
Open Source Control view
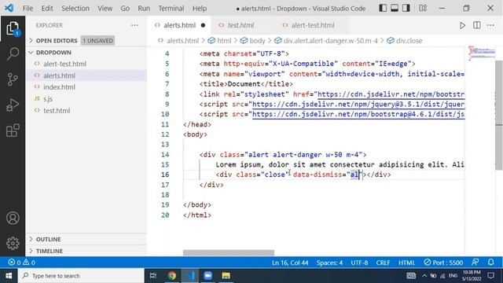click(x=13, y=79)
